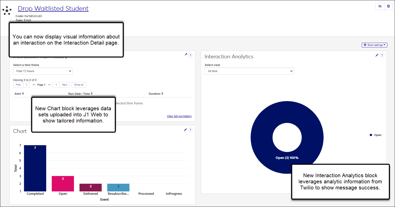The height and width of the screenshot is (207, 395).
Task: Open help for Interaction Analytics block
Action: coord(382,55)
